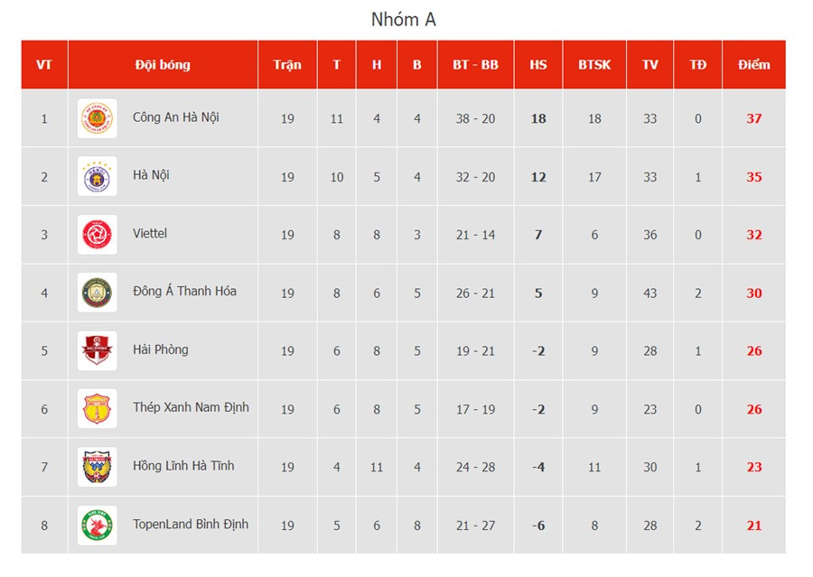Click the TopenLand Bình Định club logo
This screenshot has width=813, height=577.
[97, 525]
